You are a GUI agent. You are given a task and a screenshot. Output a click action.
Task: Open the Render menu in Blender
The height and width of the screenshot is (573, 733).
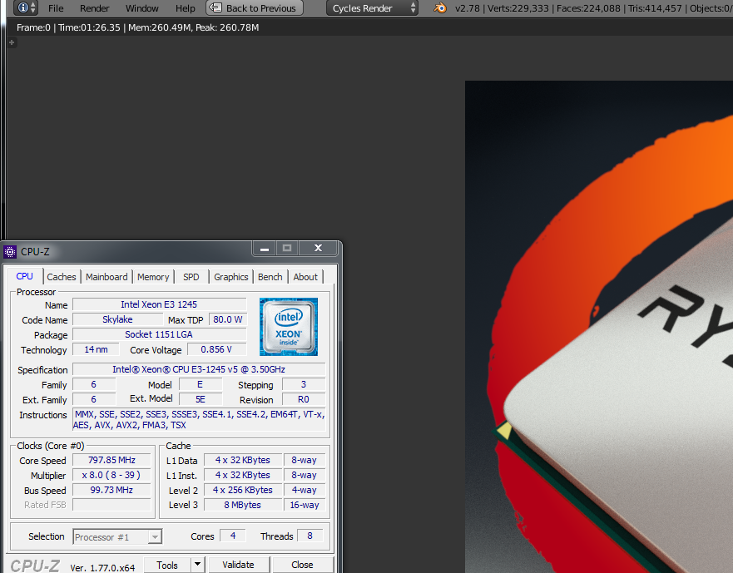tap(94, 8)
